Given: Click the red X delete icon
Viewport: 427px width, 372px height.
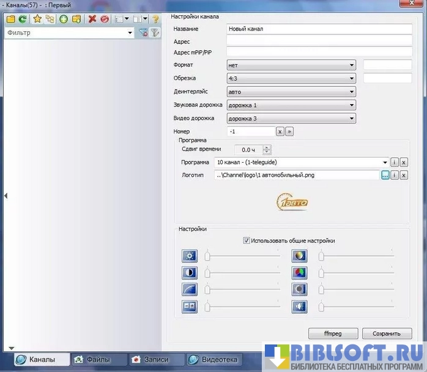Looking at the screenshot, I should pos(92,19).
